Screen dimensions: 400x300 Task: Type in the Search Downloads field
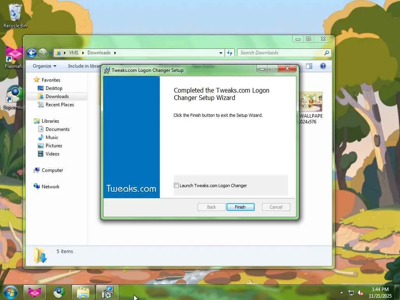pos(280,53)
